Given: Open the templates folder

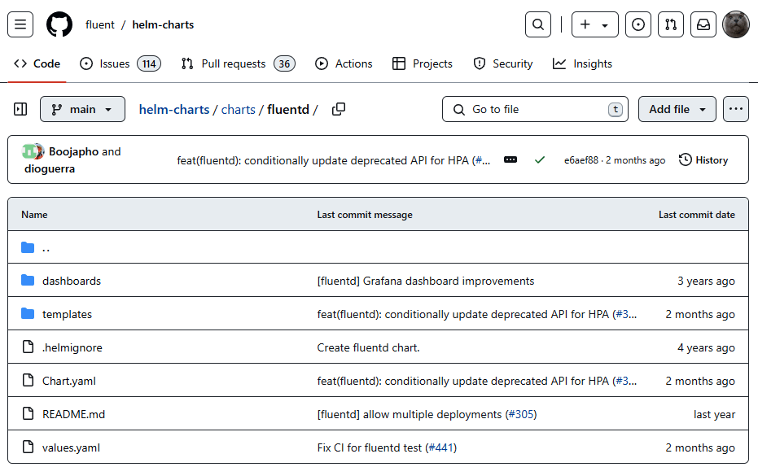Looking at the screenshot, I should (68, 314).
